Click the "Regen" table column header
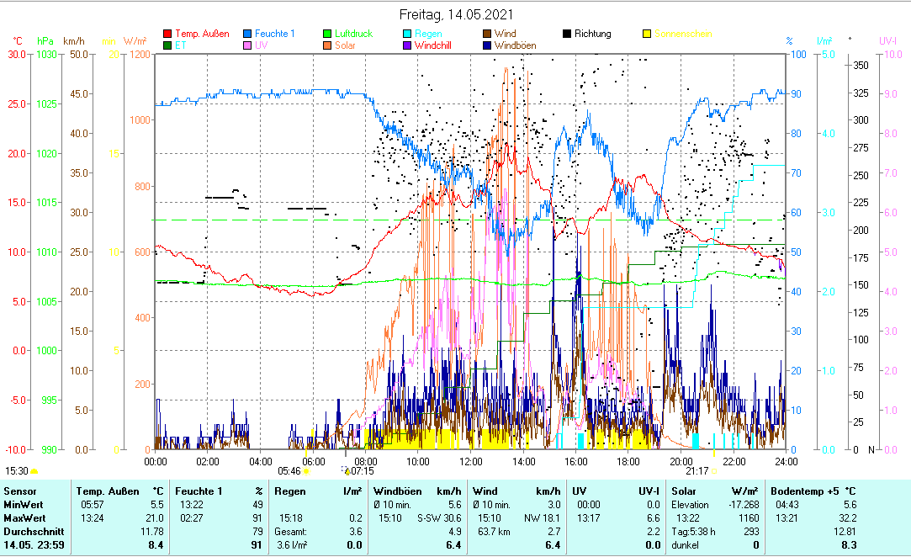911x557 pixels. (290, 491)
